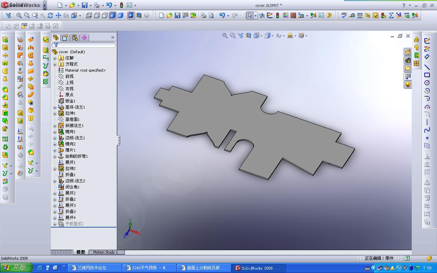
Task: Expand the 平板型式1 feature node
Action: (55, 224)
